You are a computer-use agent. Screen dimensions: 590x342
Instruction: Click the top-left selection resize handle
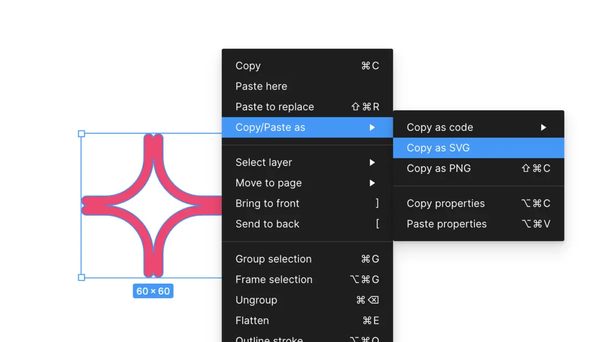coord(82,134)
